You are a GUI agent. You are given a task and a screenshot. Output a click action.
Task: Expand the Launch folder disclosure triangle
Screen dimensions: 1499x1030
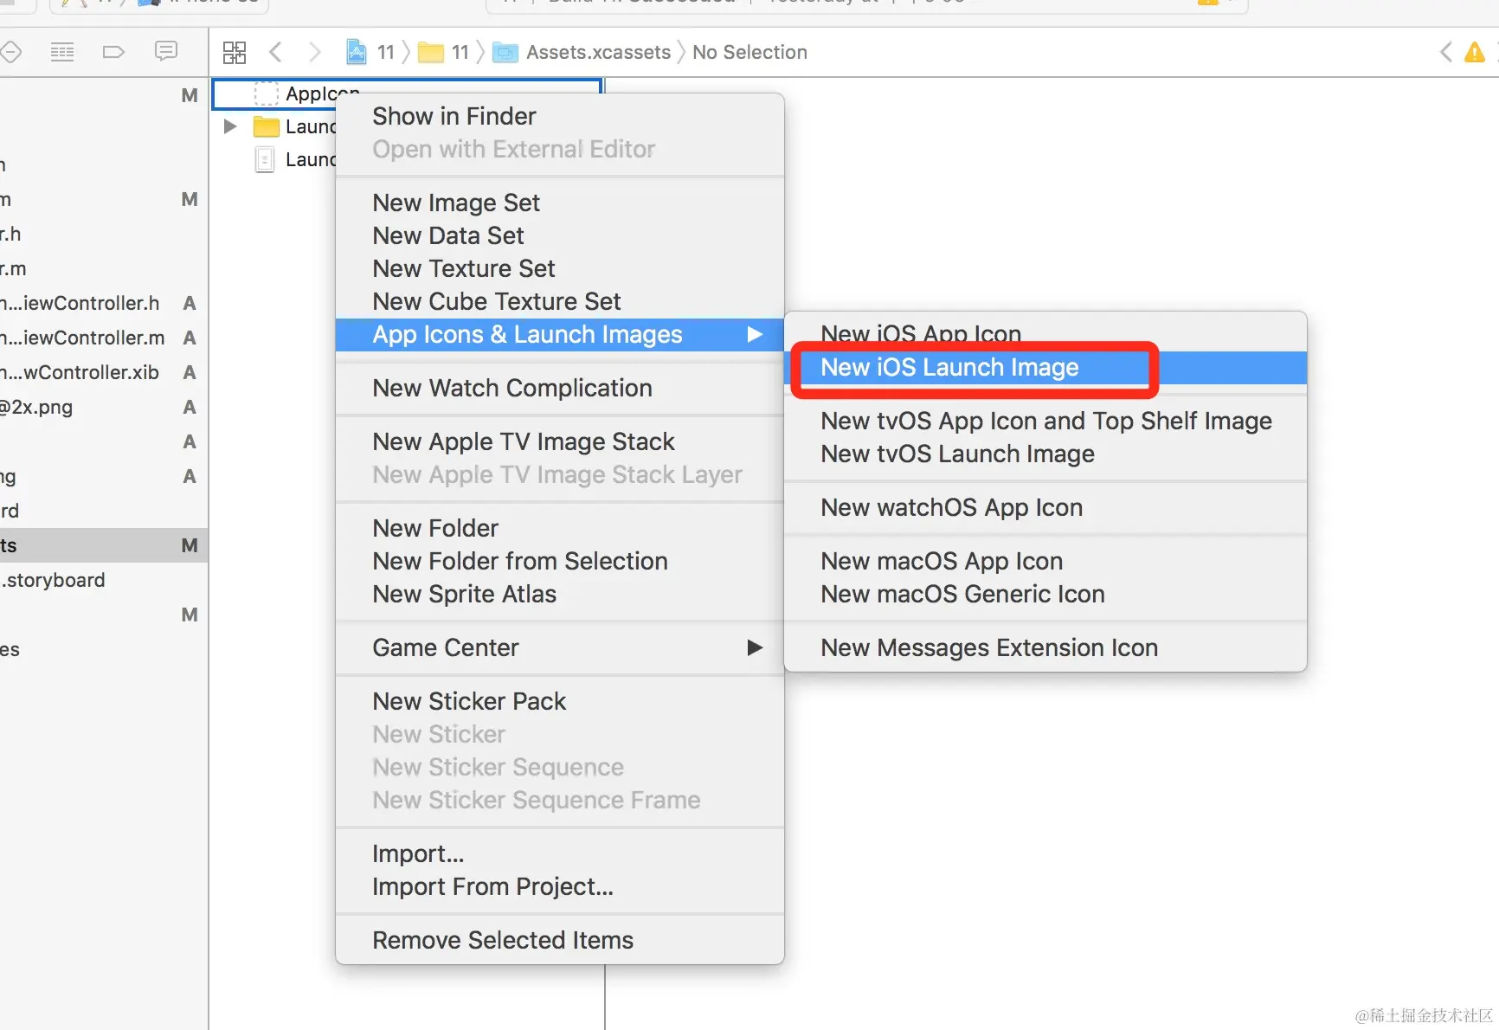click(x=229, y=126)
